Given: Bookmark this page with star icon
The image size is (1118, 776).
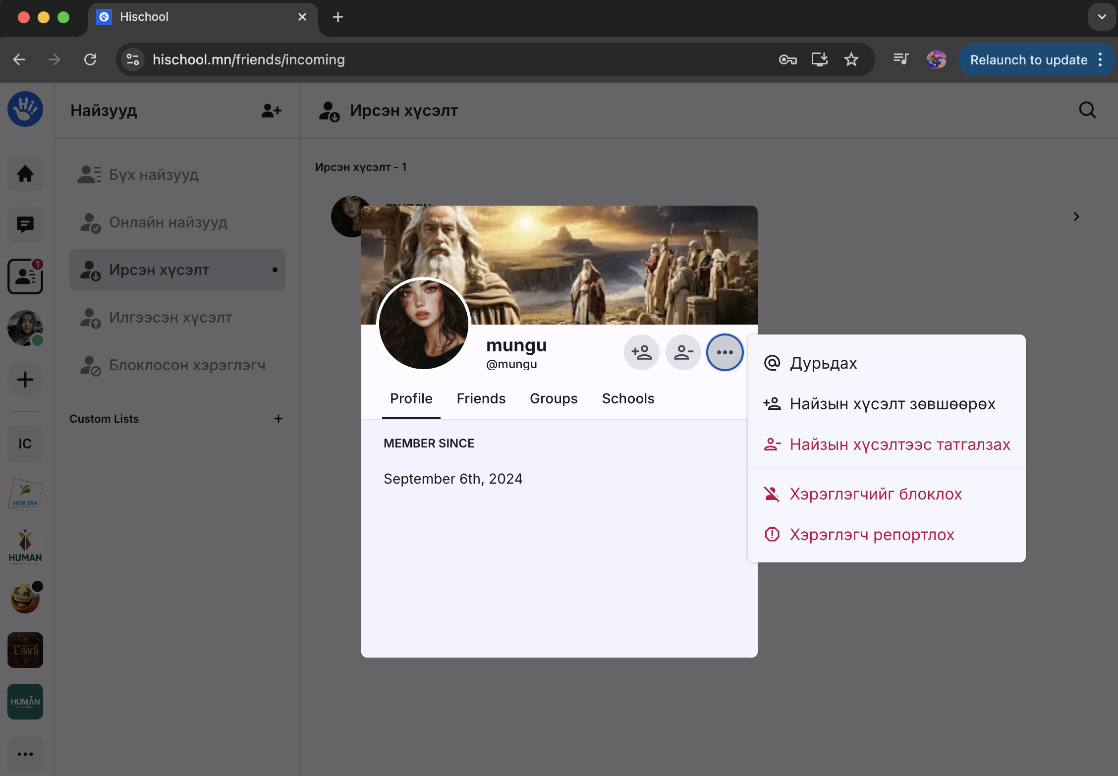Looking at the screenshot, I should click(851, 60).
